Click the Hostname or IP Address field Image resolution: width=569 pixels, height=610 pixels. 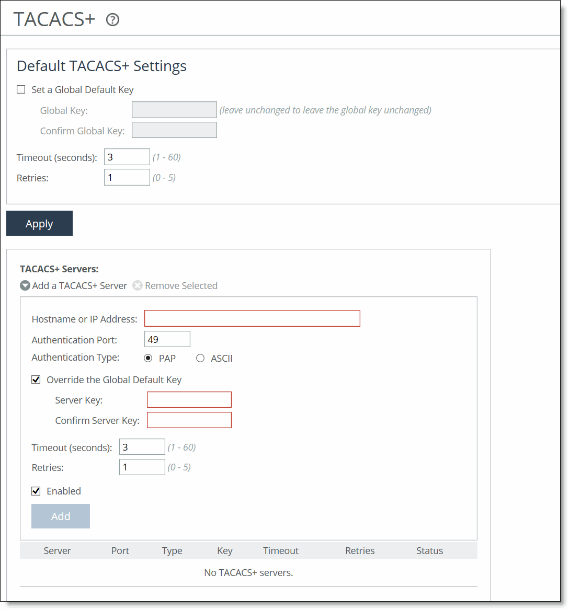pos(252,318)
